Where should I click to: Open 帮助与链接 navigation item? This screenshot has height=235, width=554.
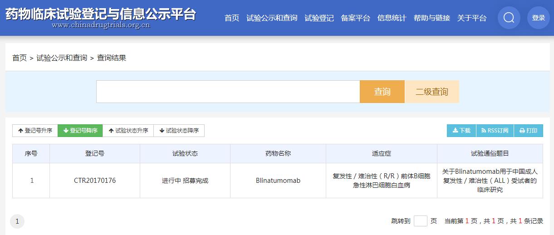pos(431,18)
